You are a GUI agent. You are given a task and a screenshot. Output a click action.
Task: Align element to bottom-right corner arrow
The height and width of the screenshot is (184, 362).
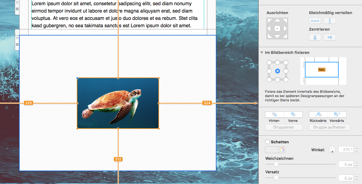[285, 36]
